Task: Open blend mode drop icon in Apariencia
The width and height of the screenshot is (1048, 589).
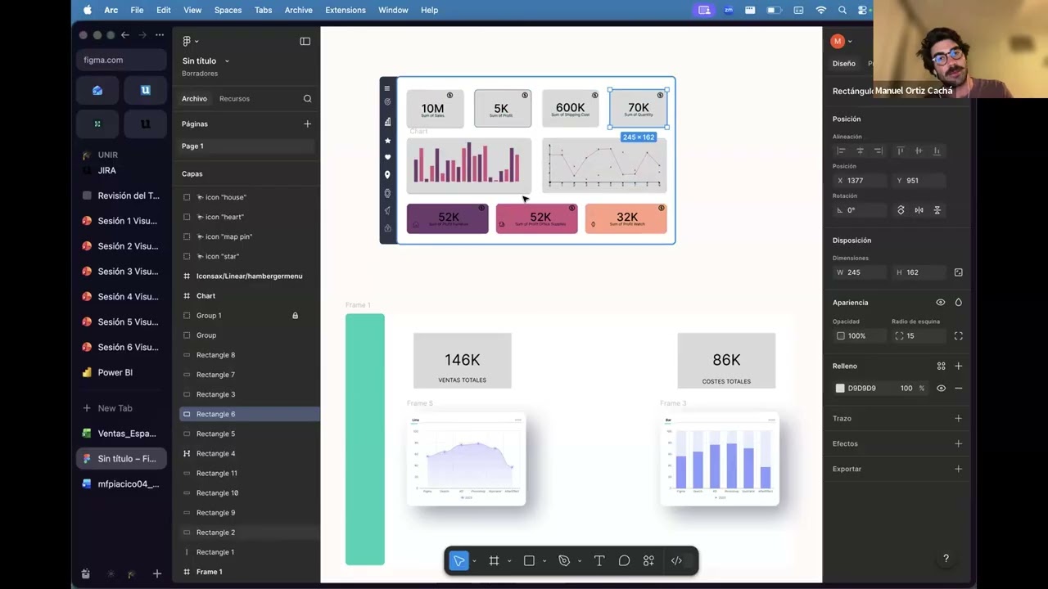Action: click(x=958, y=303)
